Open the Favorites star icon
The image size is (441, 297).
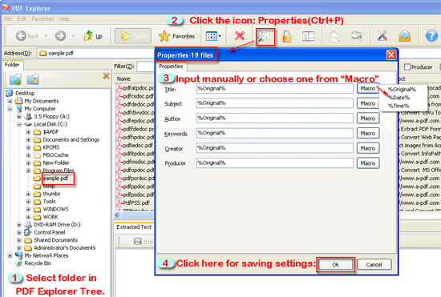[164, 36]
